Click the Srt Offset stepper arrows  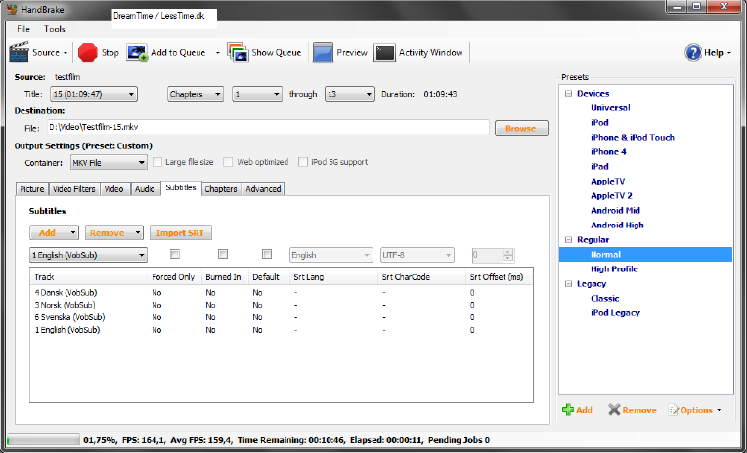508,255
